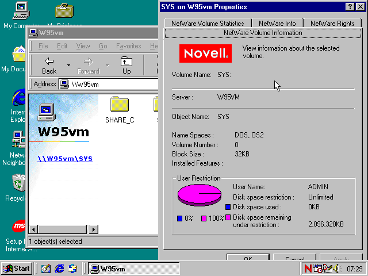Click the computer icon in the Address bar

tap(64, 84)
